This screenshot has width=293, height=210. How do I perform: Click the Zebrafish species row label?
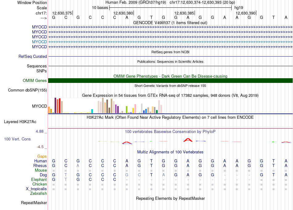click(x=39, y=194)
